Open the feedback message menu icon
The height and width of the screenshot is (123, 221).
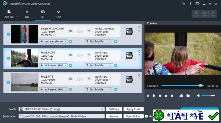tap(197, 4)
